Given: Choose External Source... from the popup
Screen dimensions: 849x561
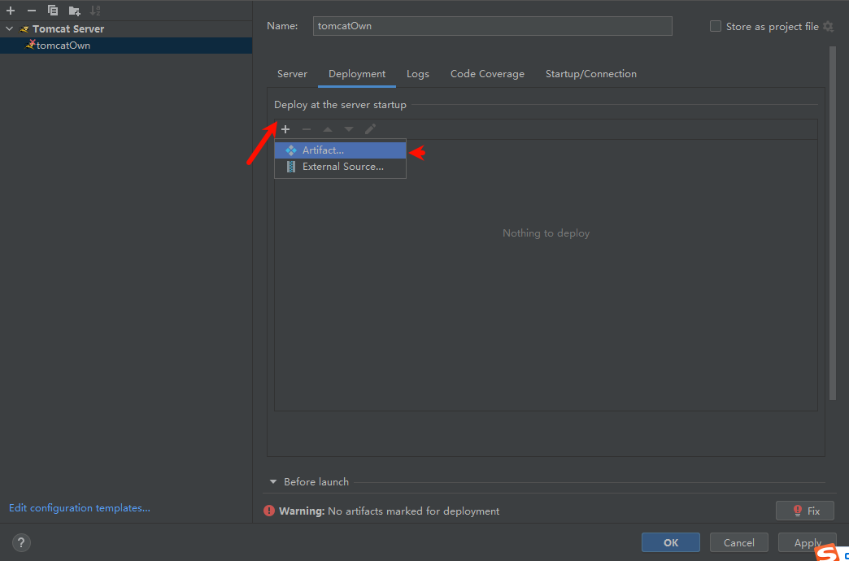Looking at the screenshot, I should (x=340, y=167).
